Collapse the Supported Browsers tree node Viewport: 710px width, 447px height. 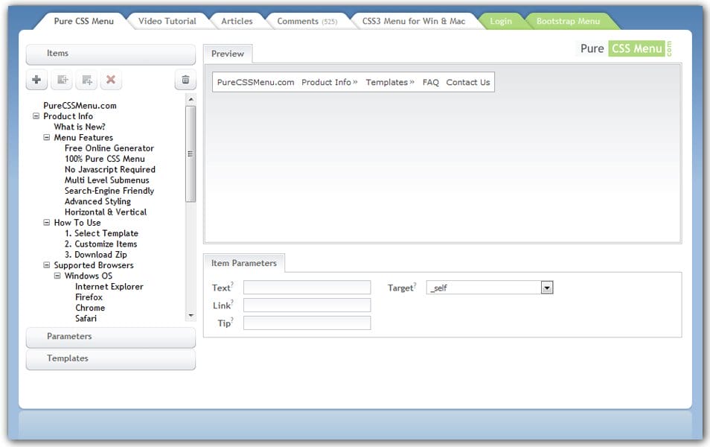tap(46, 265)
